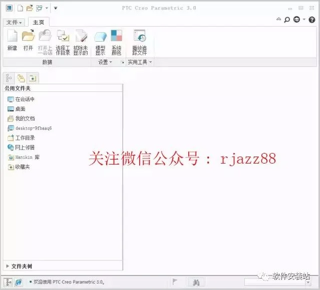Switch to Folder Browser navigator tab
This screenshot has height=290, width=320.
(x=21, y=78)
